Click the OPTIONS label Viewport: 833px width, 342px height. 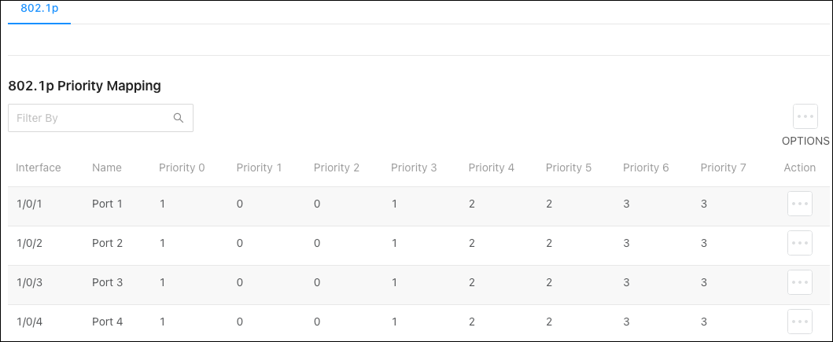tap(805, 141)
